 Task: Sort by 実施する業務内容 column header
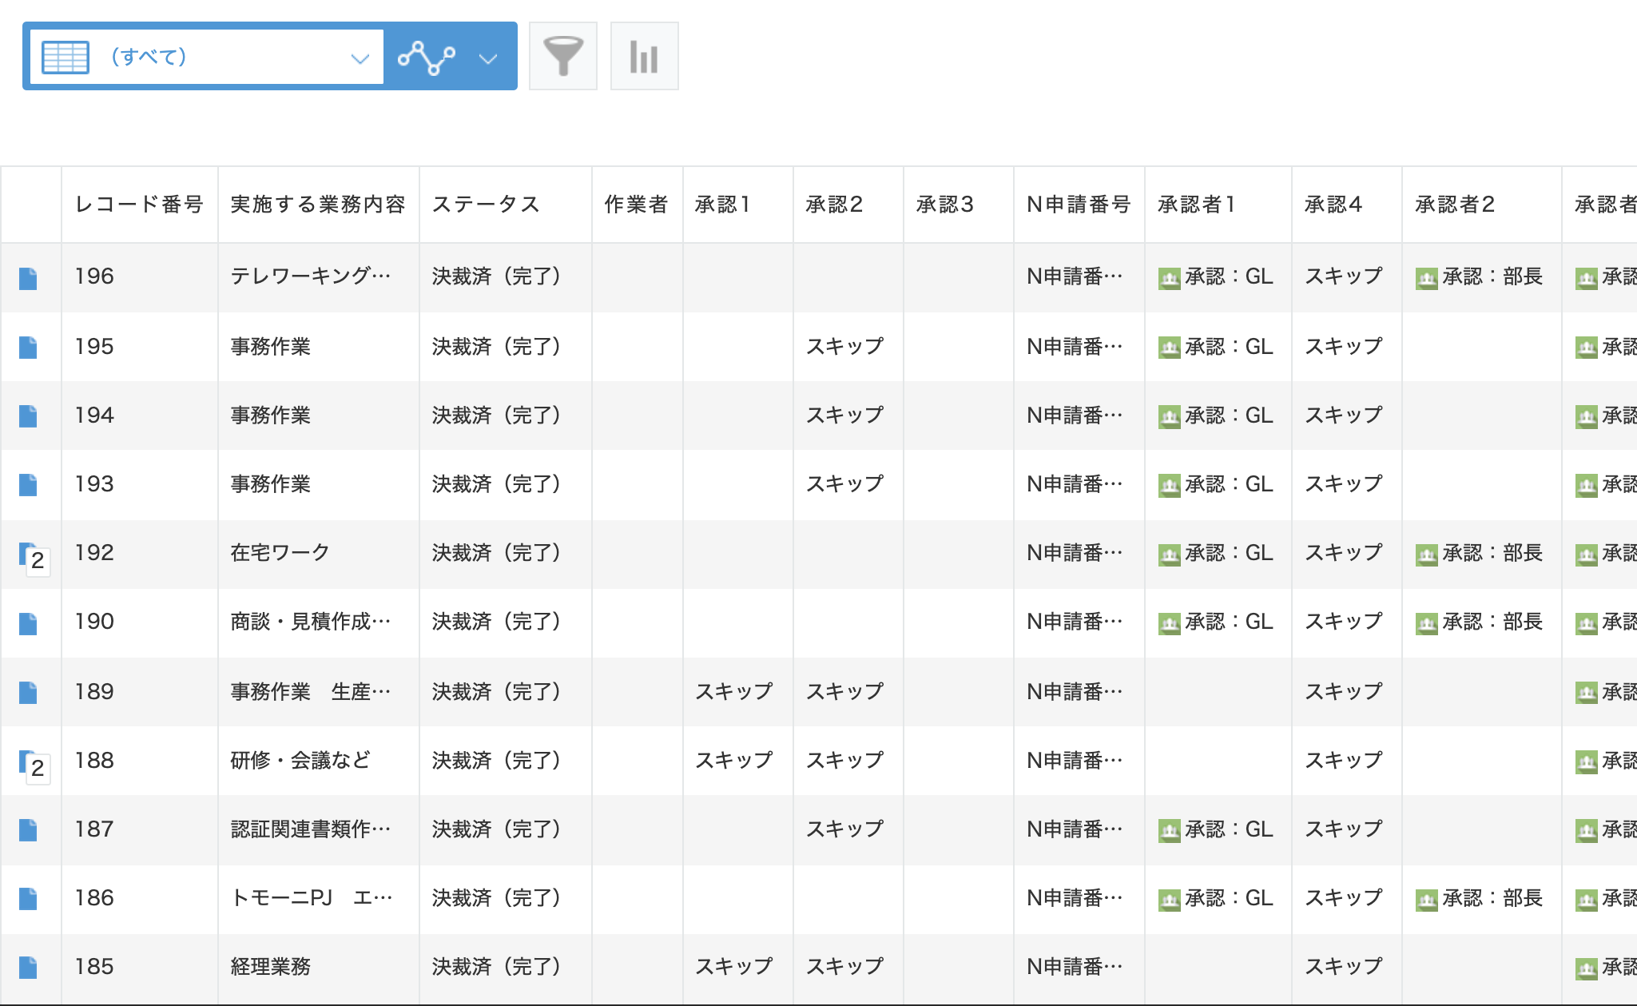[318, 205]
